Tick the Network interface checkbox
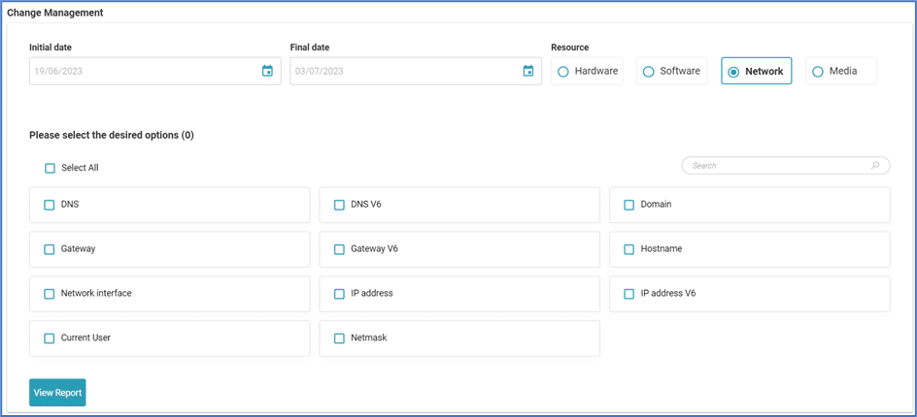 [50, 294]
